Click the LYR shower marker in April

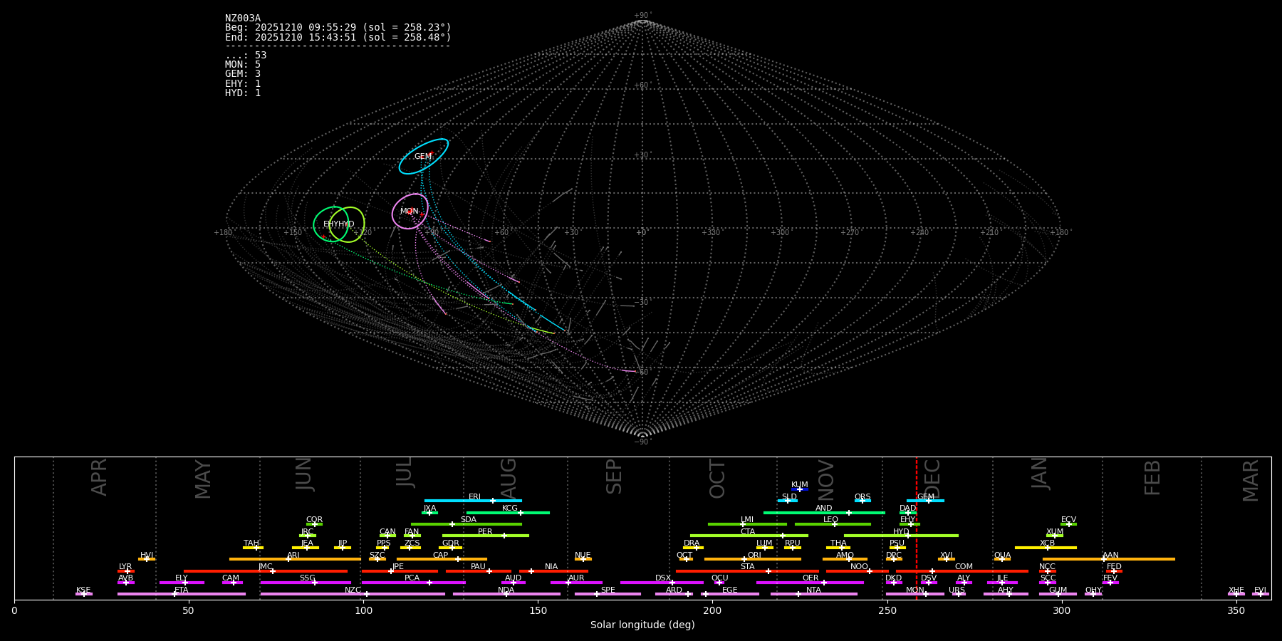click(x=127, y=571)
